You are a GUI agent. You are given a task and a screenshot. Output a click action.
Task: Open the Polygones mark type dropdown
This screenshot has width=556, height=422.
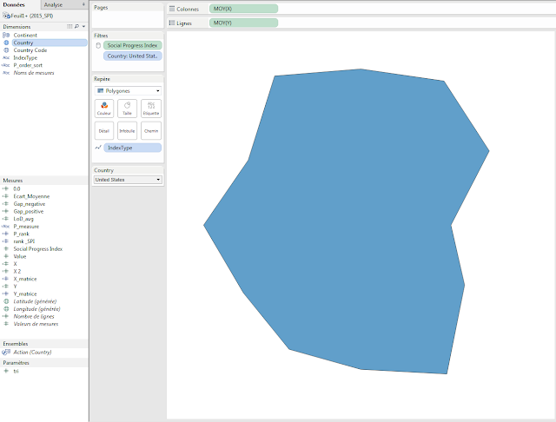click(128, 91)
